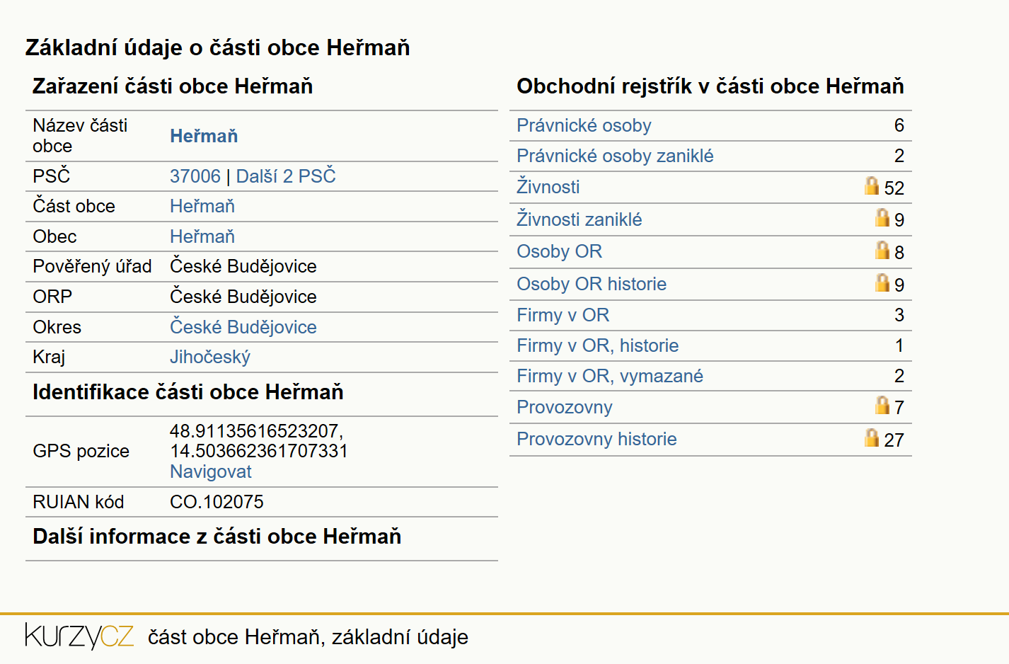Open the Právnické osoby link
The image size is (1009, 664).
pyautogui.click(x=584, y=125)
